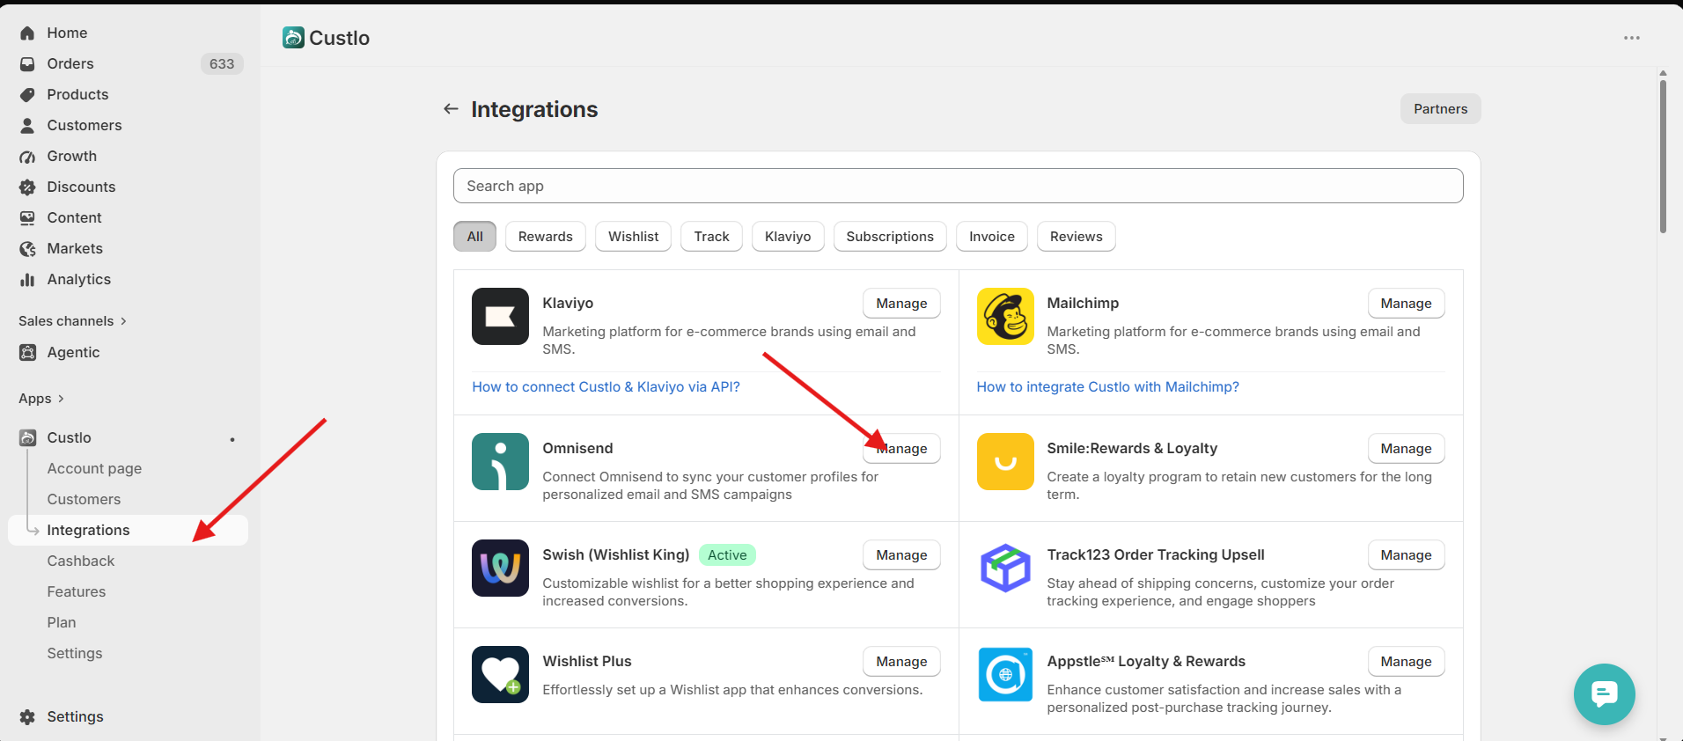Screen dimensions: 1683x741
Task: Filter integrations by Rewards
Action: click(x=546, y=236)
